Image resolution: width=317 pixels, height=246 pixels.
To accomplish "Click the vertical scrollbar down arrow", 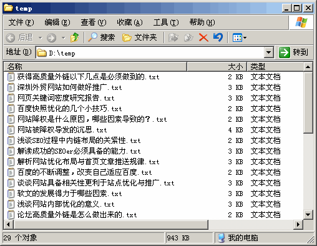I will tap(308, 214).
